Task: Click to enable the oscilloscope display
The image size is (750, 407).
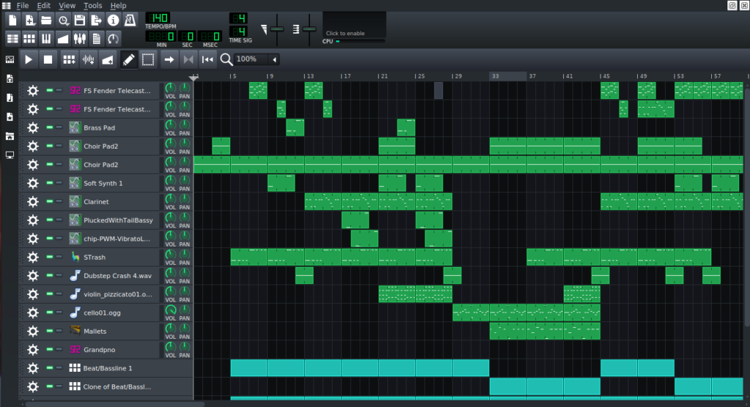Action: click(x=354, y=25)
